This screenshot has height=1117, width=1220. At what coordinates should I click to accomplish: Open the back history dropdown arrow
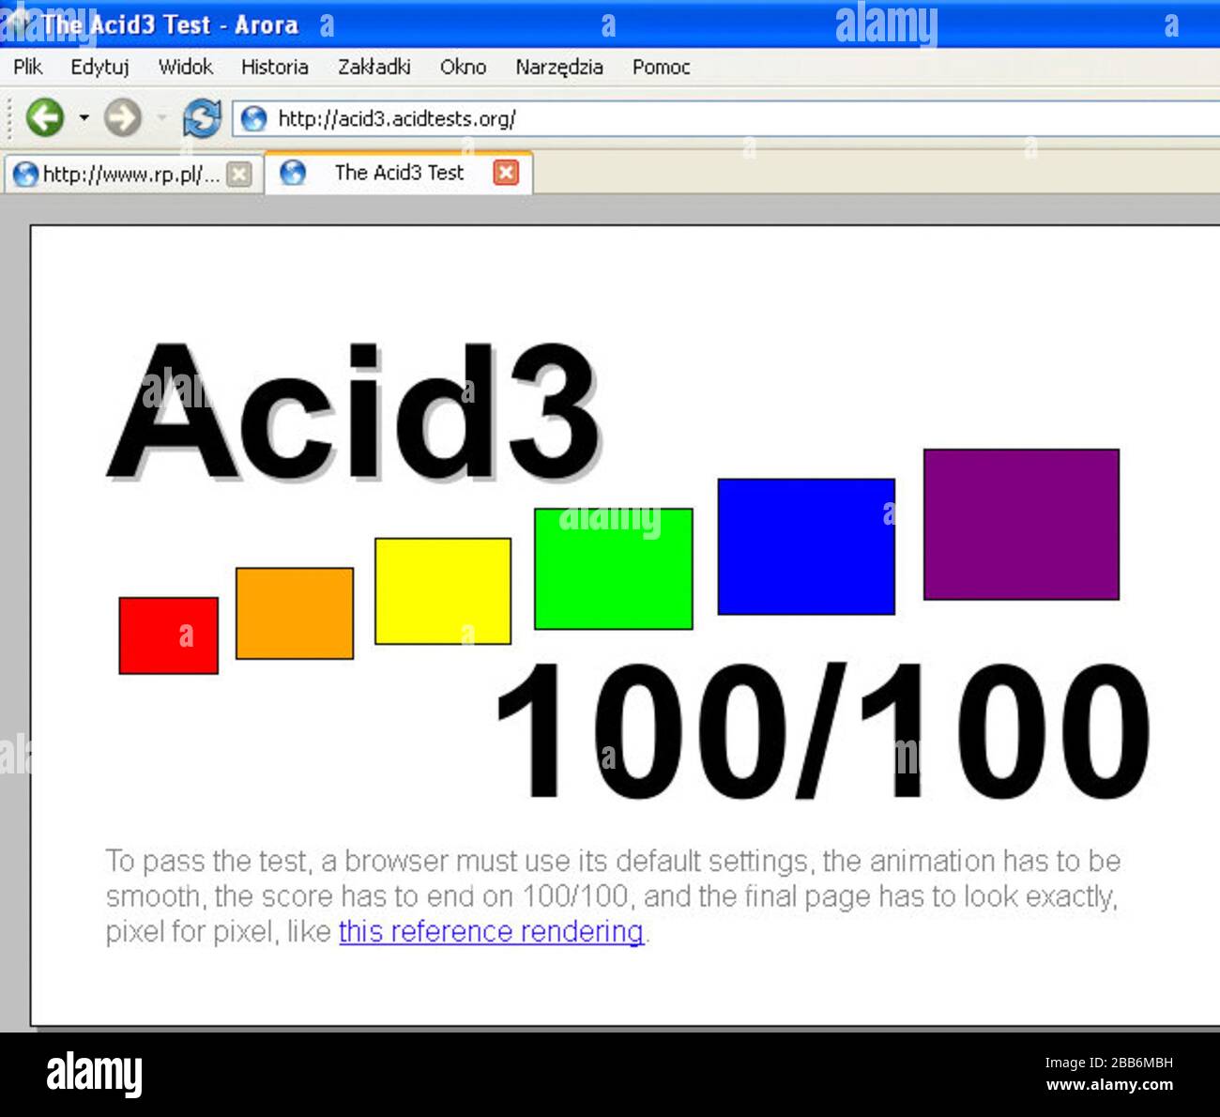pyautogui.click(x=84, y=118)
